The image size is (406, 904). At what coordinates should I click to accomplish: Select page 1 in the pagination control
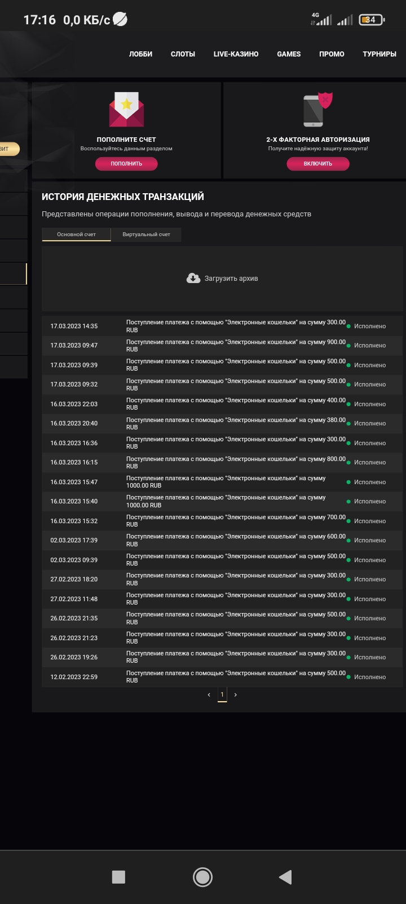pos(222,695)
